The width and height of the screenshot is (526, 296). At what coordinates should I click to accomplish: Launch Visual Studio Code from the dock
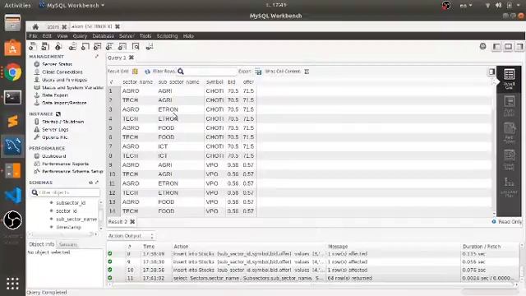(x=13, y=196)
